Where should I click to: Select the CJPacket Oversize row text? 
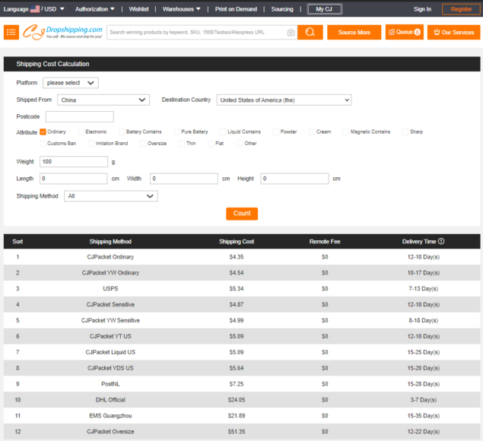[x=110, y=431]
